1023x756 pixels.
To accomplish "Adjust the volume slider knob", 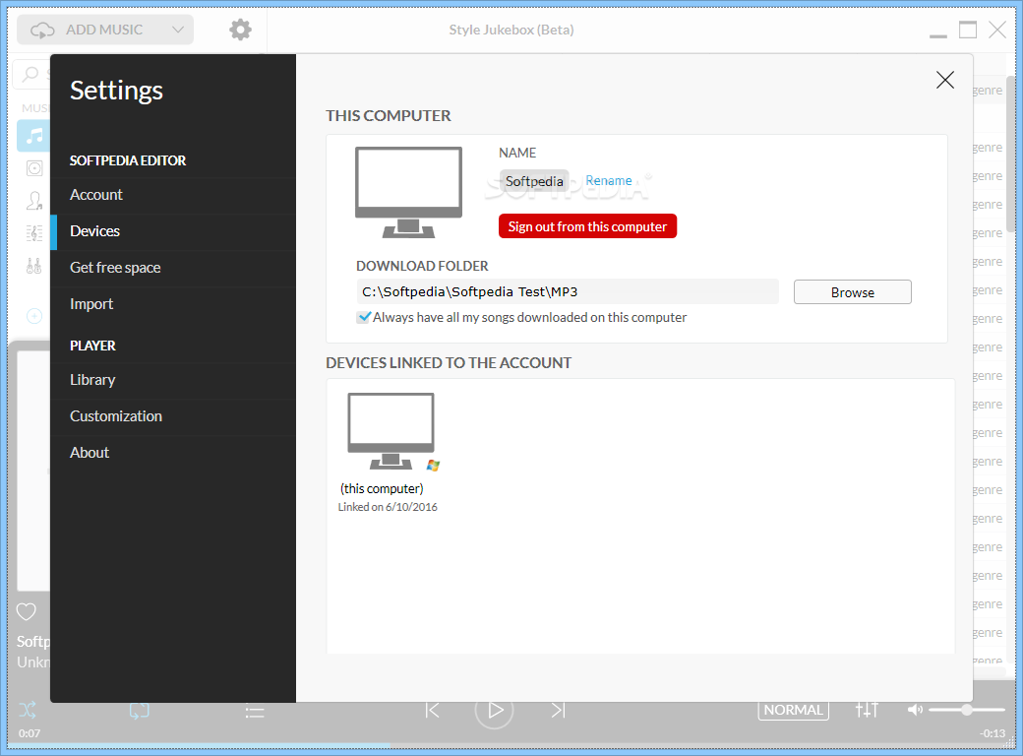I will 966,710.
